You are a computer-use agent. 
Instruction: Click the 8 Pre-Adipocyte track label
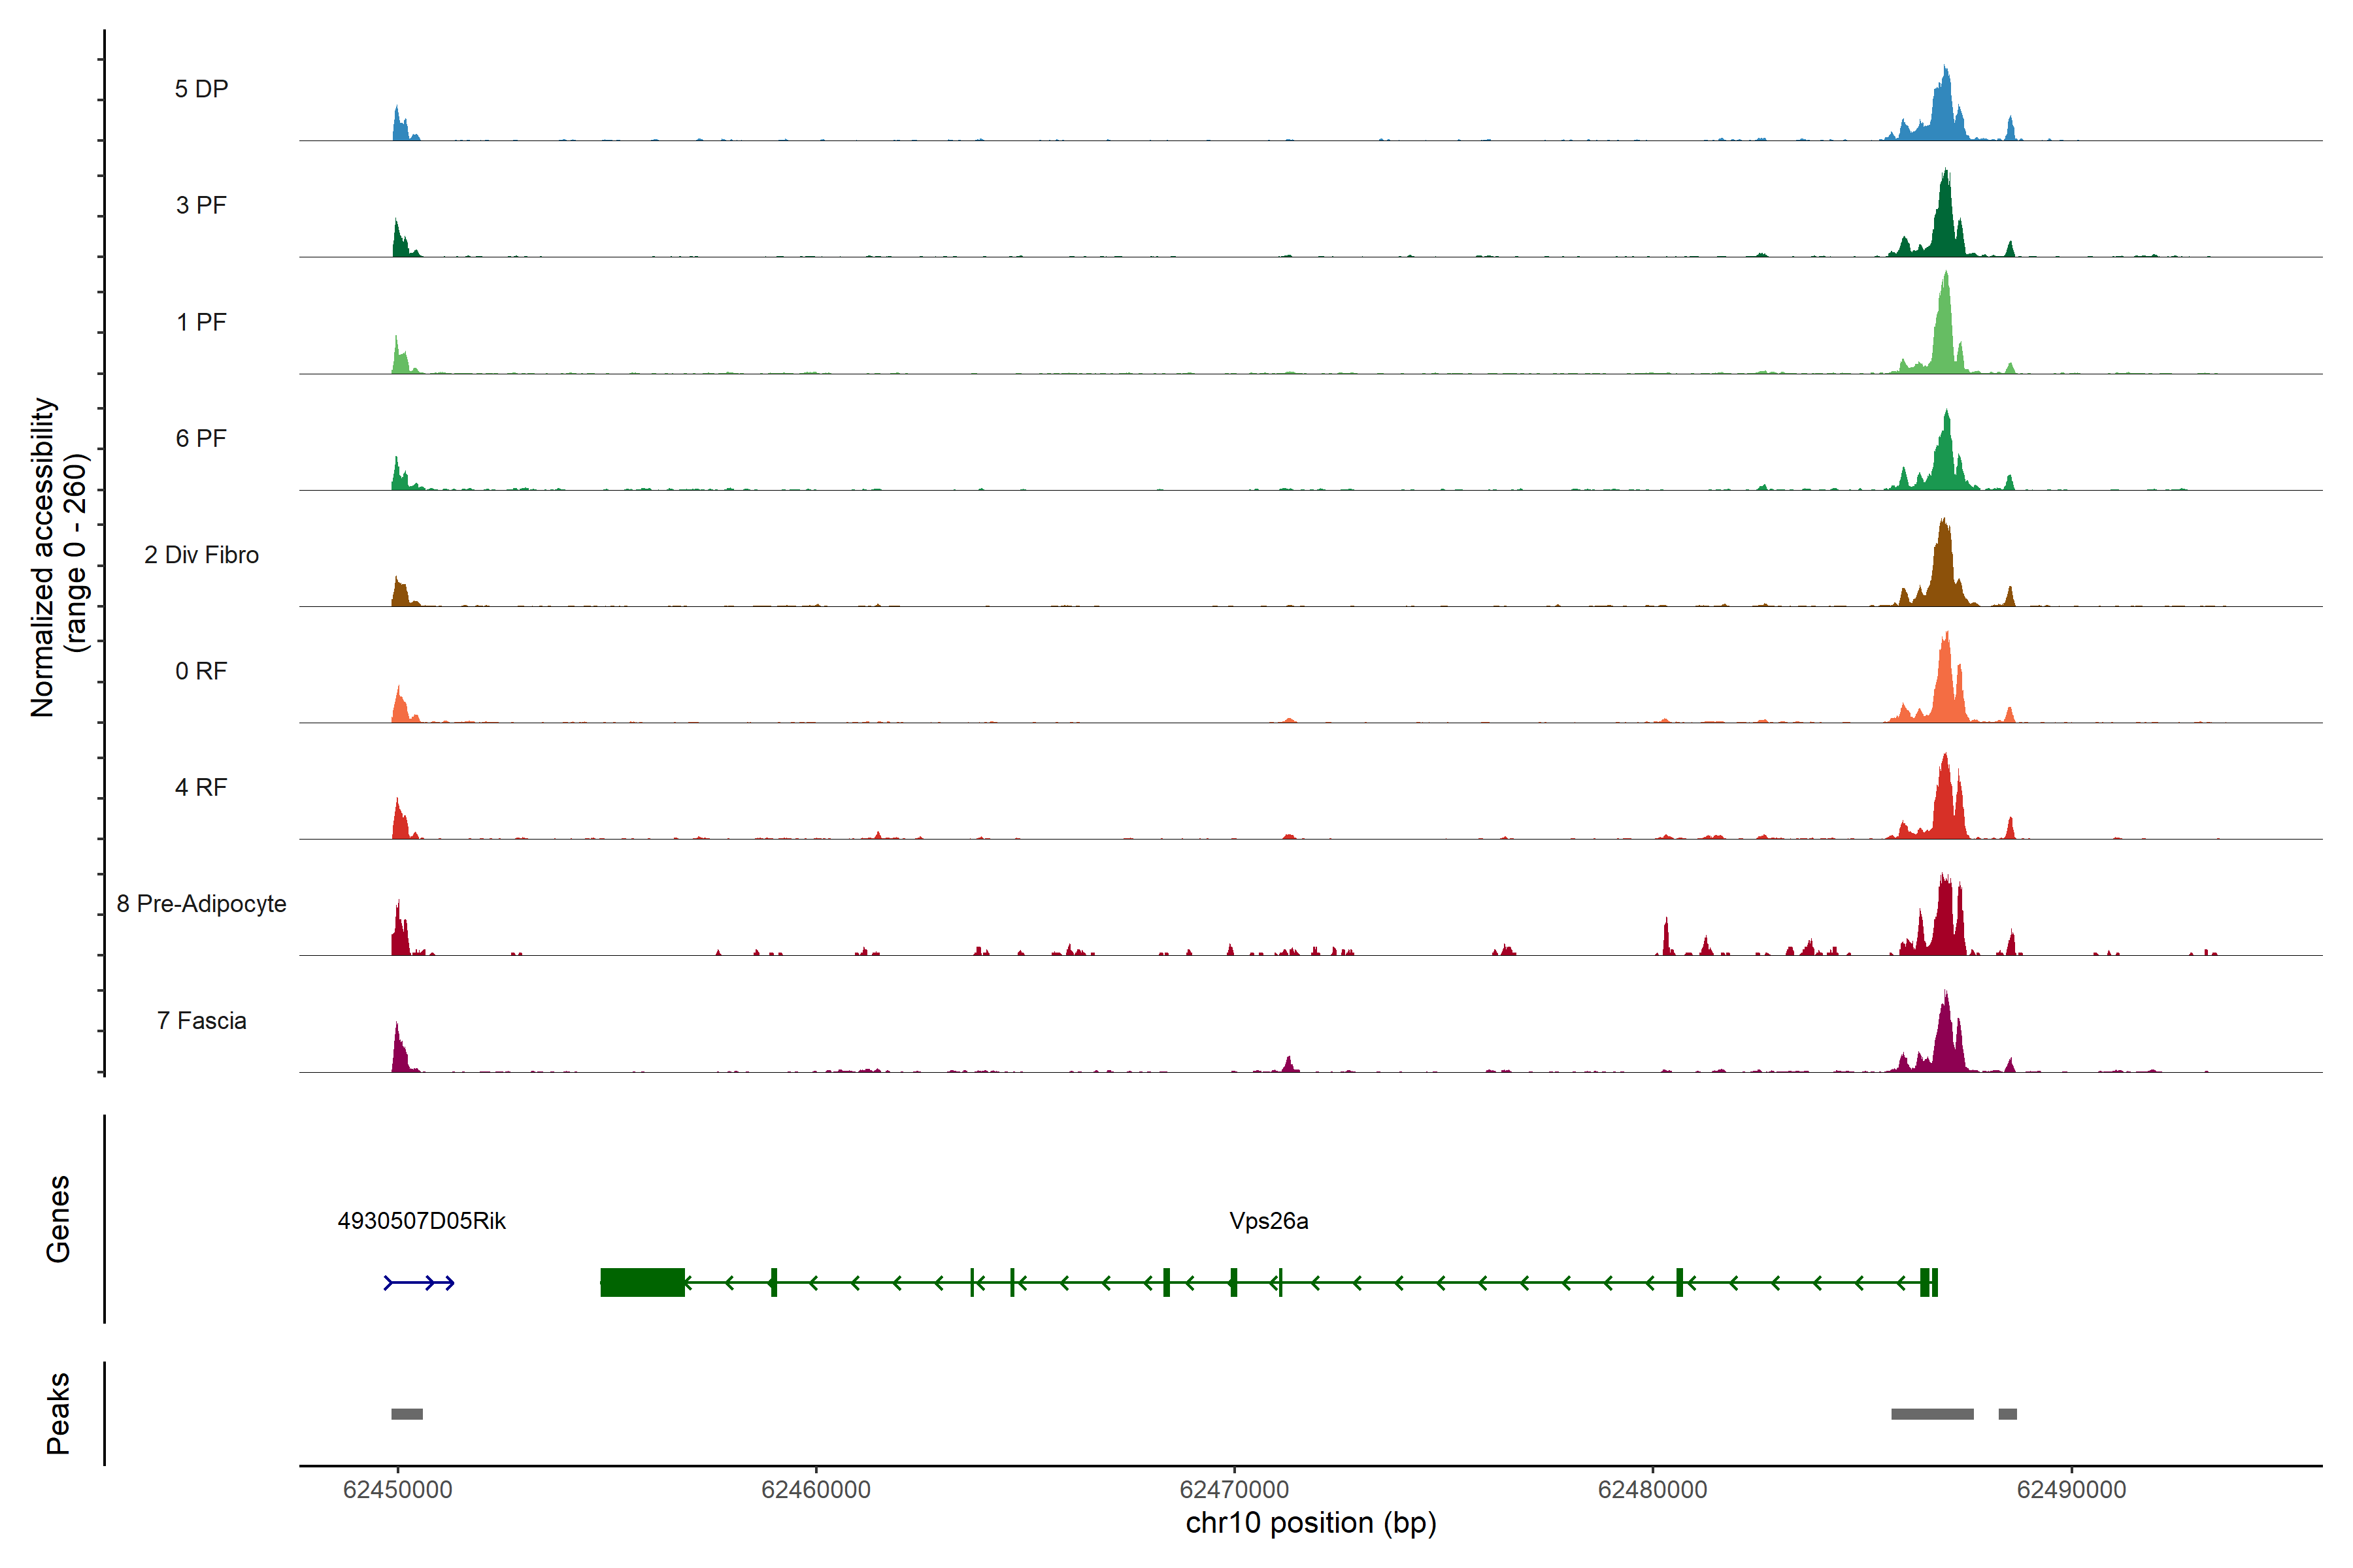coord(201,904)
